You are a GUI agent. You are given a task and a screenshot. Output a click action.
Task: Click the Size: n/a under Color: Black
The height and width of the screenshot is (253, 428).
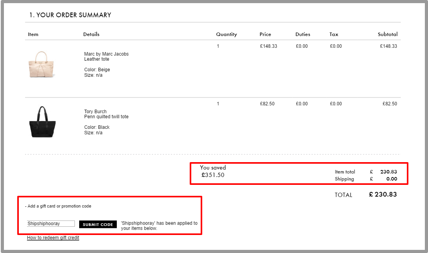(93, 133)
